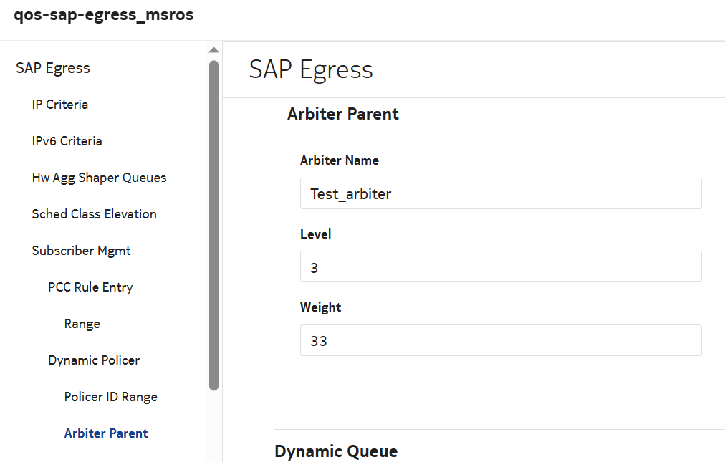Click the qos-sap-egress_msros title text
This screenshot has height=462, width=725.
[104, 15]
